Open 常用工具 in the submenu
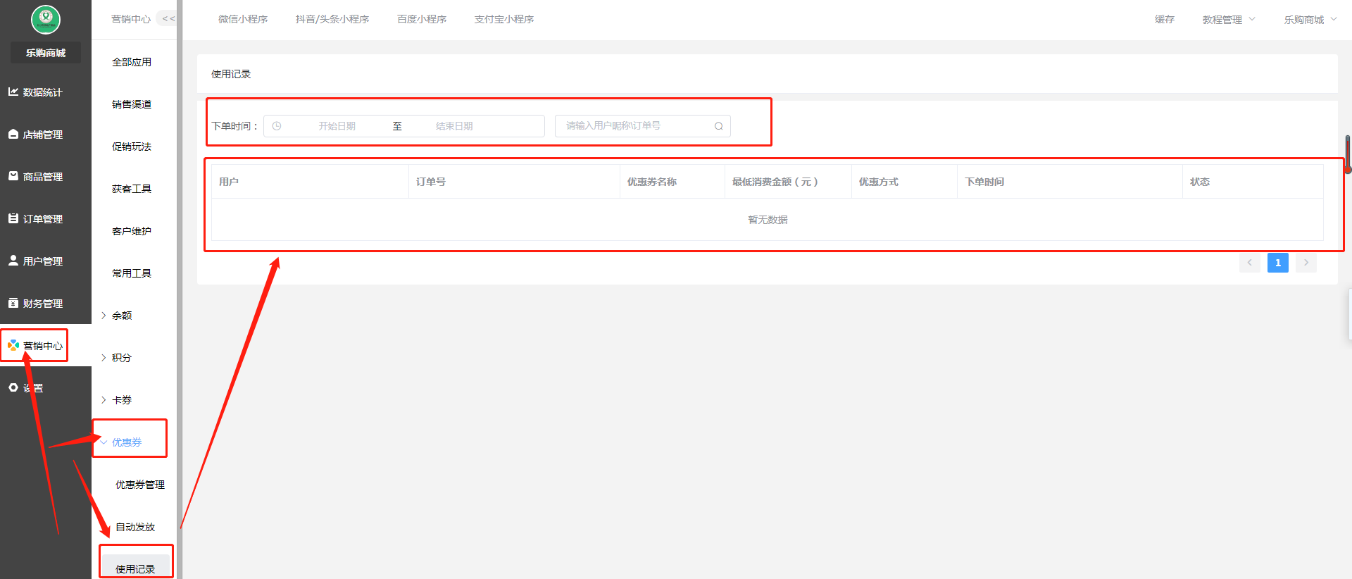Image resolution: width=1352 pixels, height=579 pixels. coord(132,273)
